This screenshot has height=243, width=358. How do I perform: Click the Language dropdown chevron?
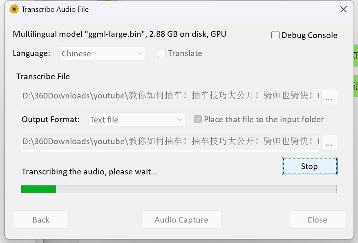coord(140,54)
